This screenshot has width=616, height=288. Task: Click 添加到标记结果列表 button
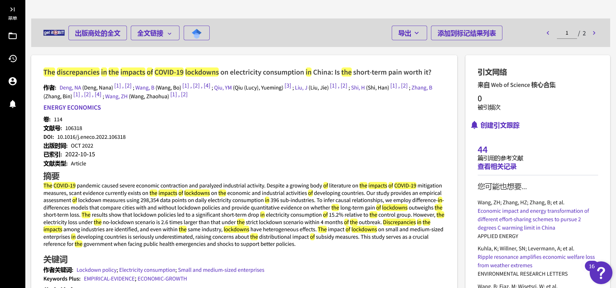click(466, 33)
